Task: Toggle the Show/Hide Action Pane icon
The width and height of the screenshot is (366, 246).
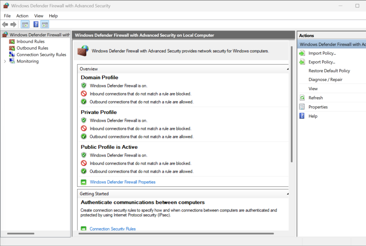Action: coord(45,24)
